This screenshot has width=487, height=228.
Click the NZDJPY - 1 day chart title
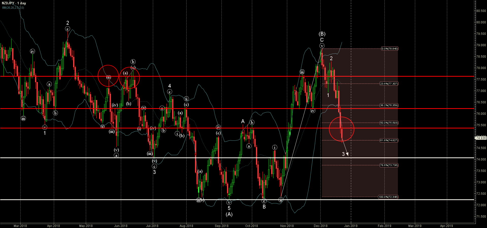click(x=14, y=3)
